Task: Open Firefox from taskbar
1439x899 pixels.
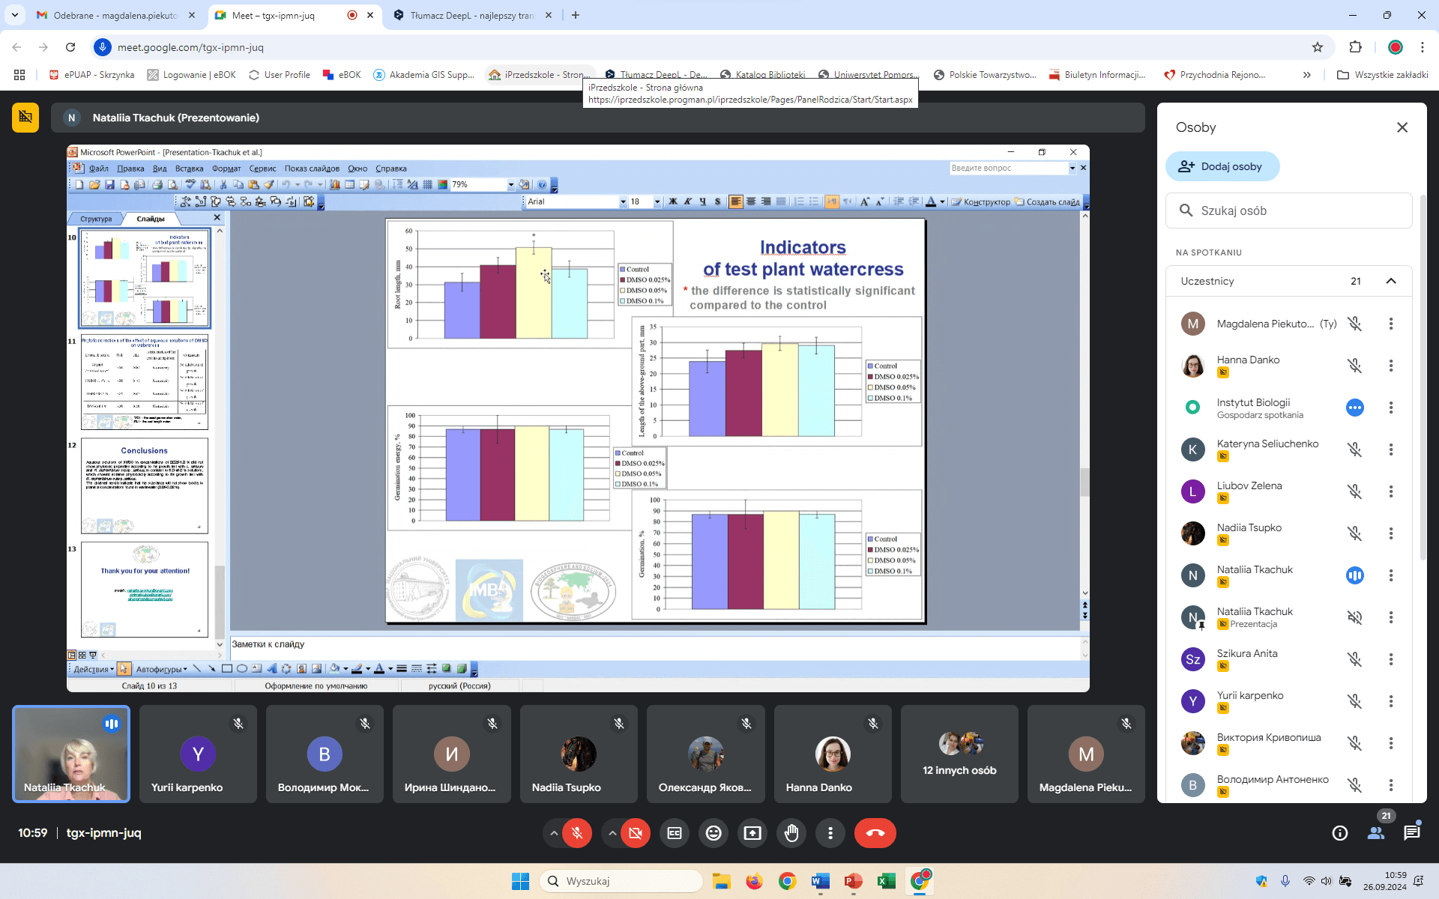Action: [754, 881]
